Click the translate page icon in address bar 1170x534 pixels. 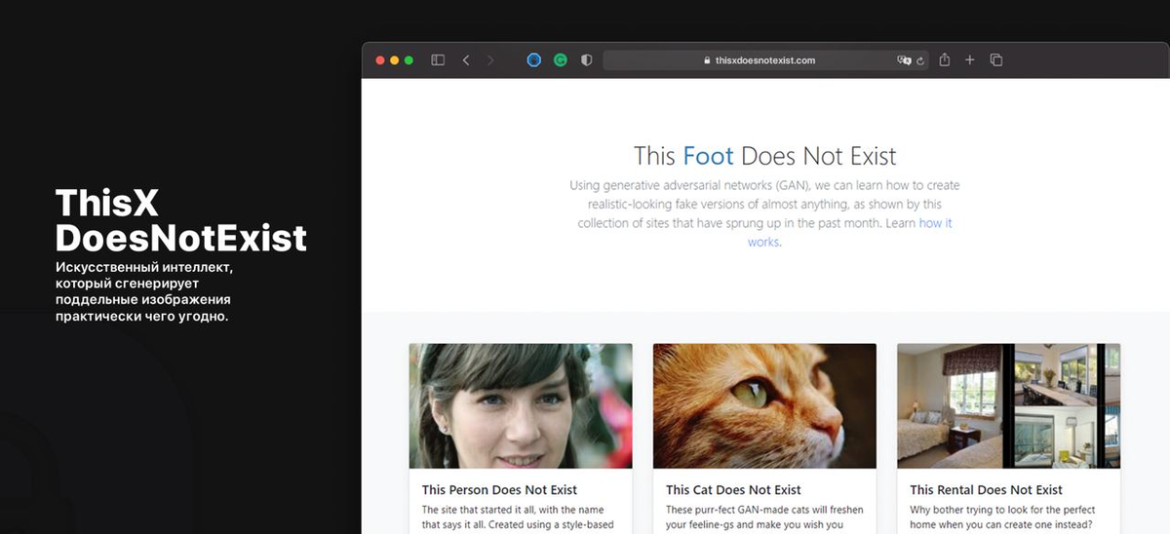coord(904,60)
